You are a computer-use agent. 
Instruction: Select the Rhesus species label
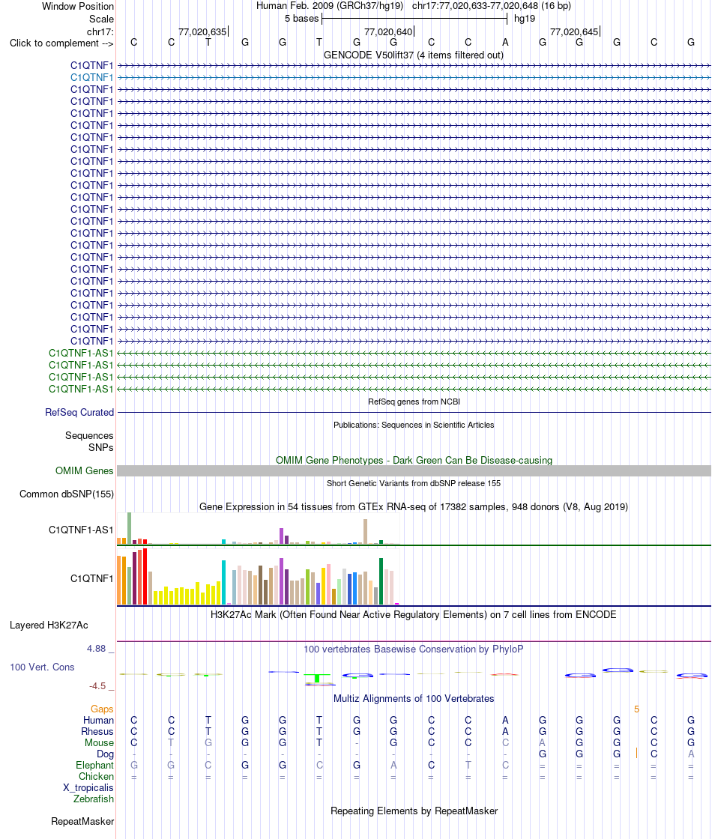[x=97, y=731]
